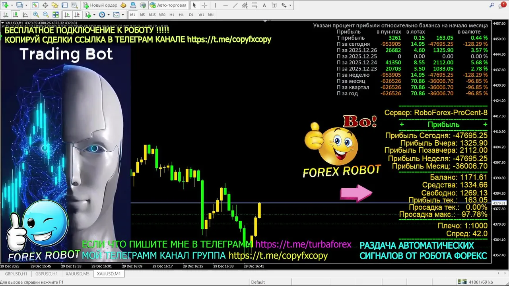The image size is (509, 286).
Task: Open the Data Window crosshair-circle icon
Action: click(x=45, y=5)
